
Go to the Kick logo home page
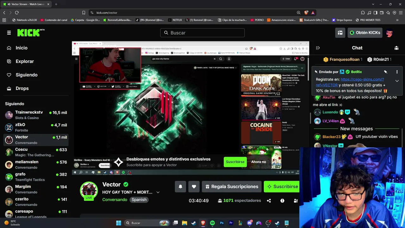31,33
